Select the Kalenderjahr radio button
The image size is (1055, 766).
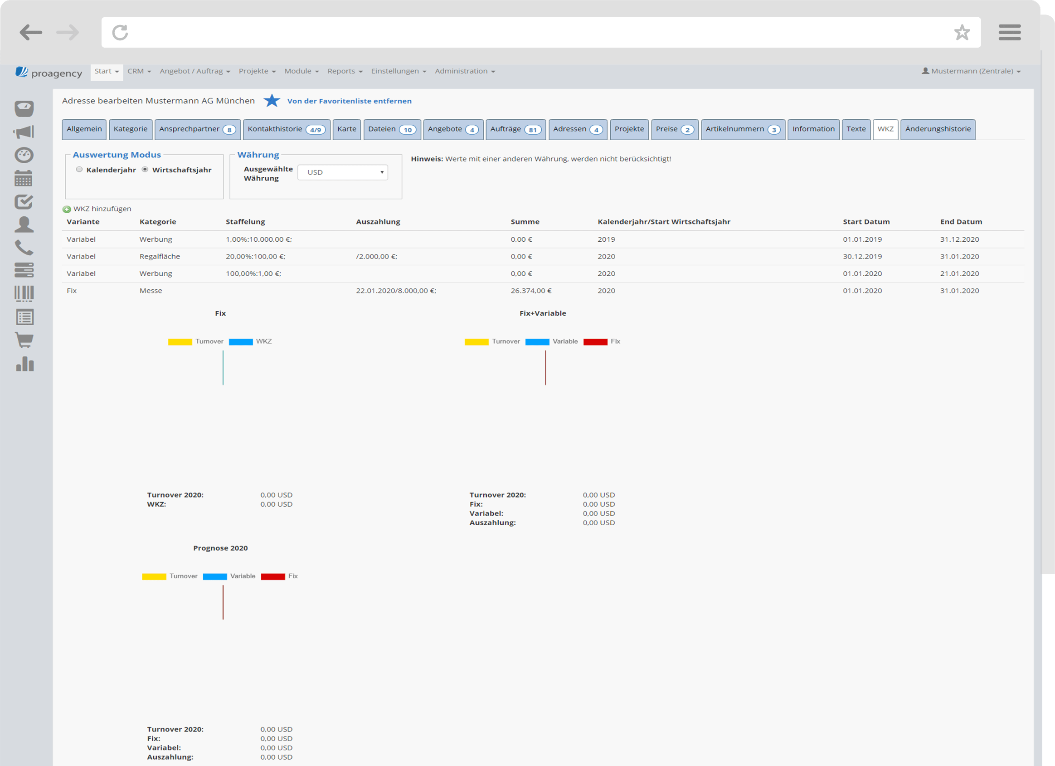[x=79, y=170]
